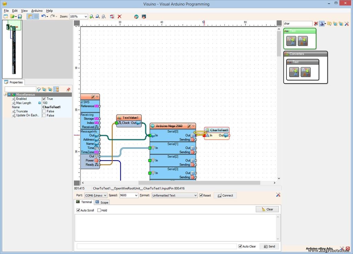Switch to the Scope tab
This screenshot has width=353, height=254.
coord(102,202)
